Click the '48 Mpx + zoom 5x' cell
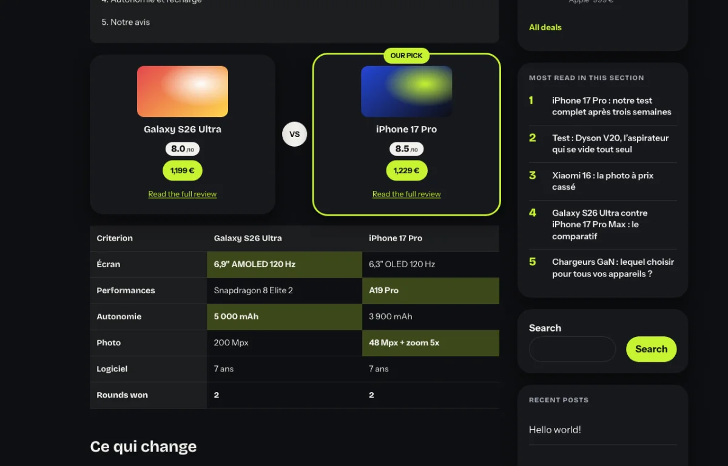Screen dimensions: 728x466 (x=430, y=343)
